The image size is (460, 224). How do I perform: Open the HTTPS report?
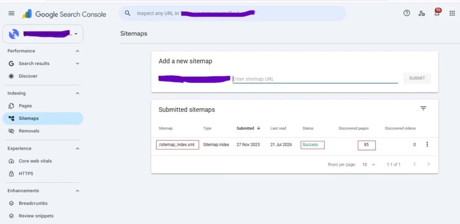click(x=26, y=174)
